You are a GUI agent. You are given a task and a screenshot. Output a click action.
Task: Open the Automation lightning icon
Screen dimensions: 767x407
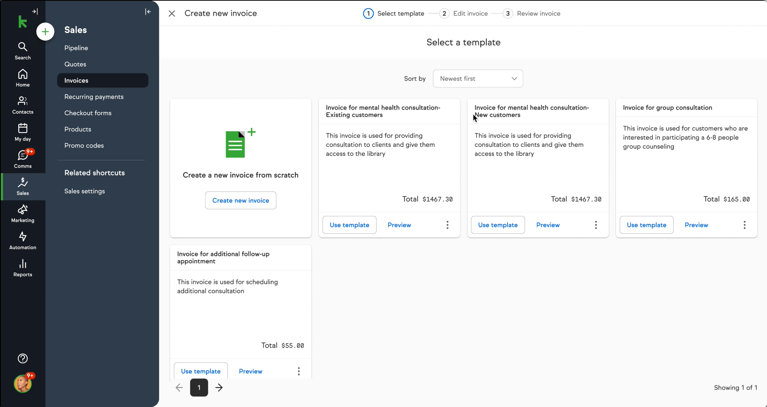(23, 241)
